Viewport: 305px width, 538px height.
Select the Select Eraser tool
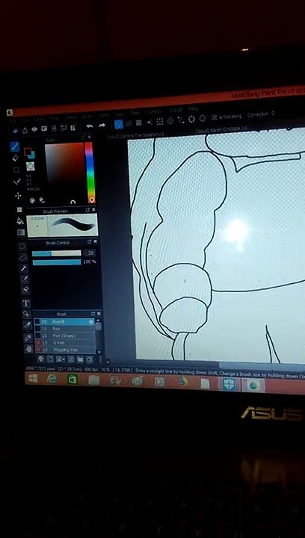tap(25, 290)
